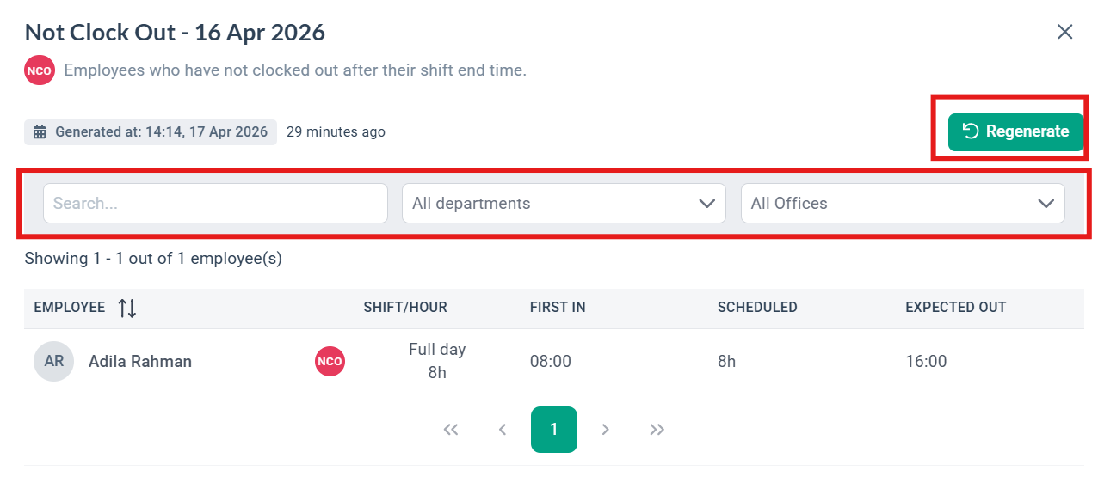The height and width of the screenshot is (495, 1098).
Task: Click the NCO status badge in Adila's row
Action: (330, 362)
